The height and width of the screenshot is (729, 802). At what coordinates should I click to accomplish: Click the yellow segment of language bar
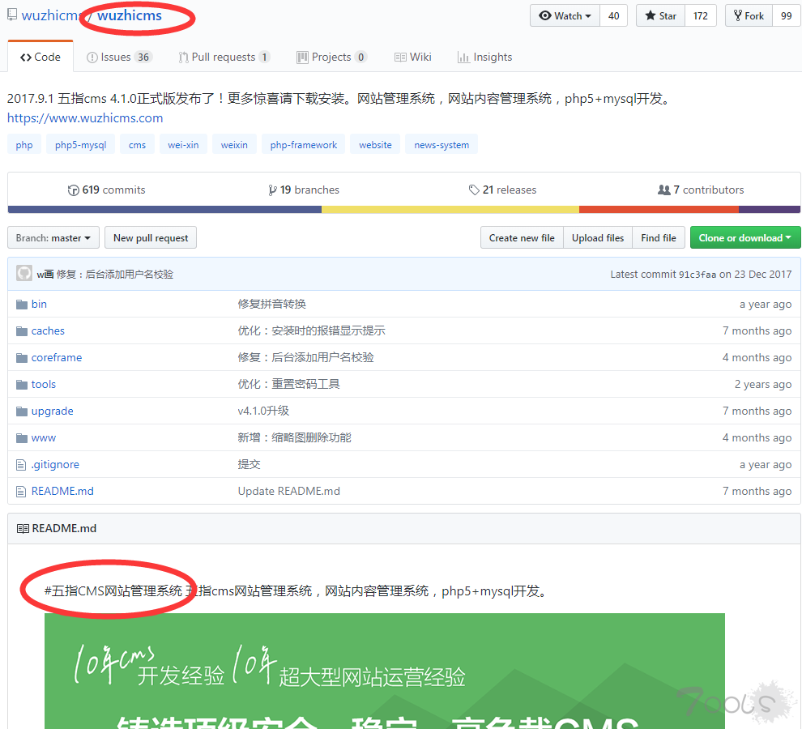click(450, 209)
